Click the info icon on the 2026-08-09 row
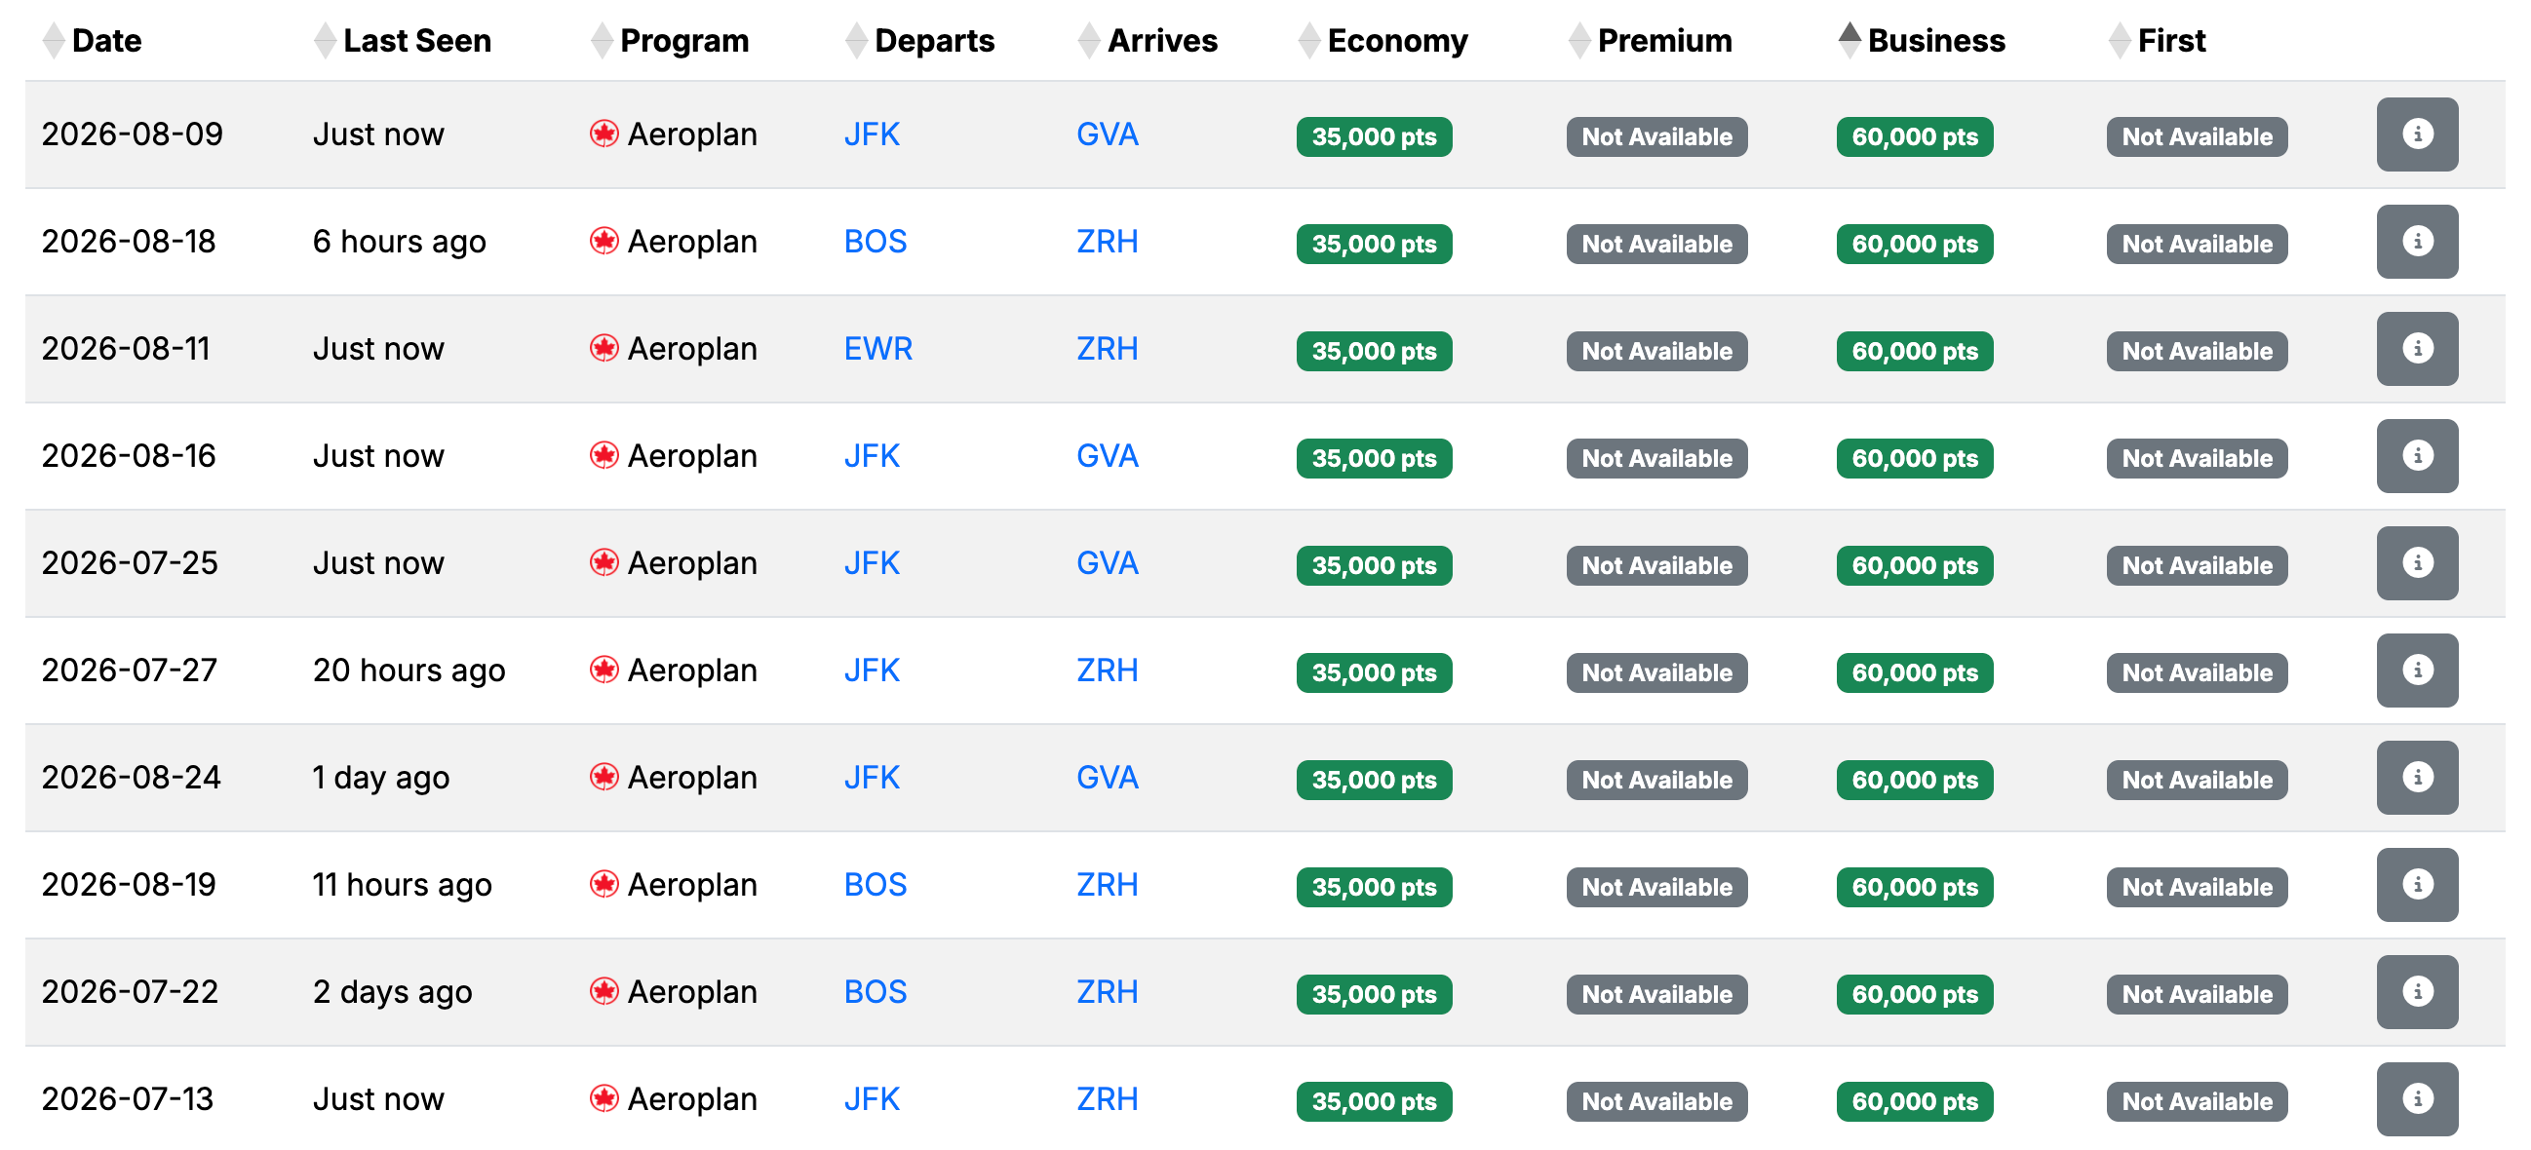2531x1150 pixels. [x=2418, y=134]
